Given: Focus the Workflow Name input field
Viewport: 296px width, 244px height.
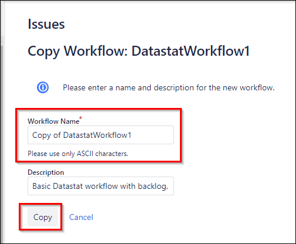Looking at the screenshot, I should tap(101, 135).
